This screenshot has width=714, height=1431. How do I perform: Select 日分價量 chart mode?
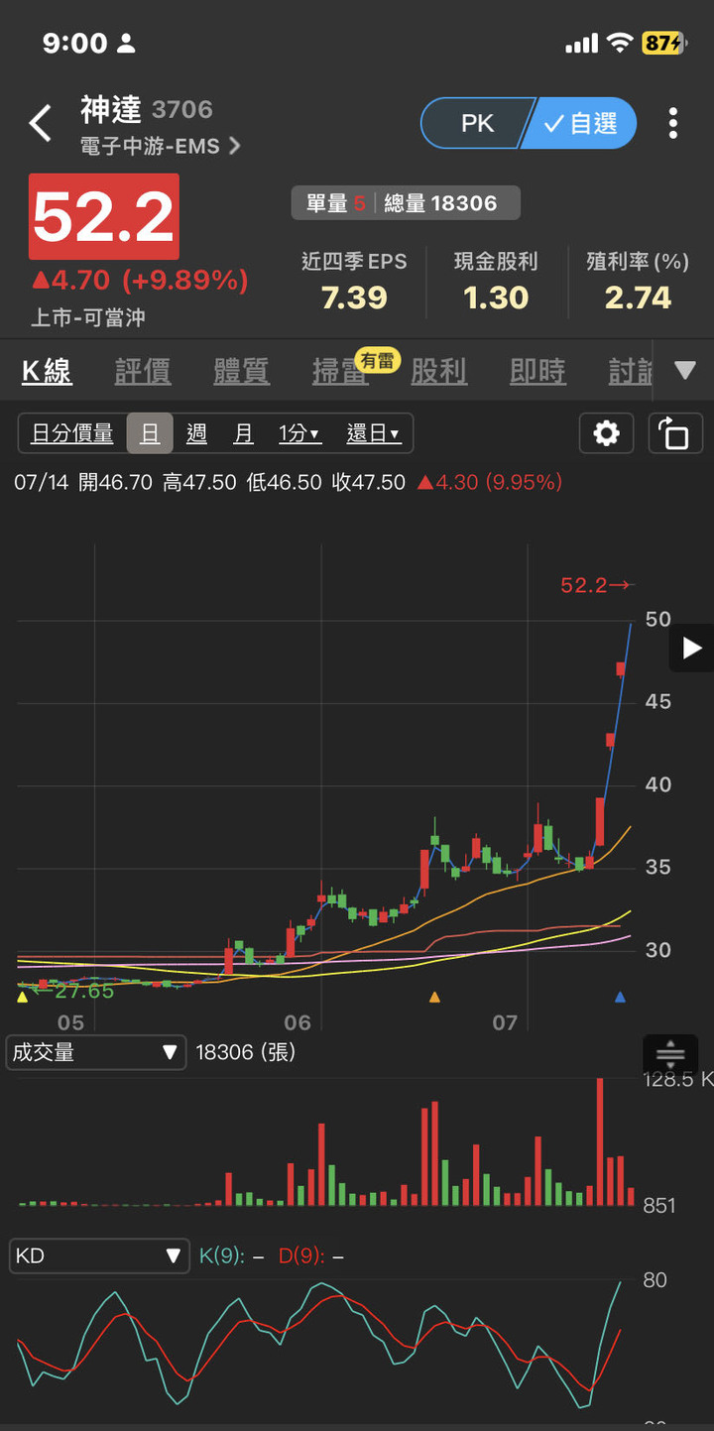pos(72,433)
